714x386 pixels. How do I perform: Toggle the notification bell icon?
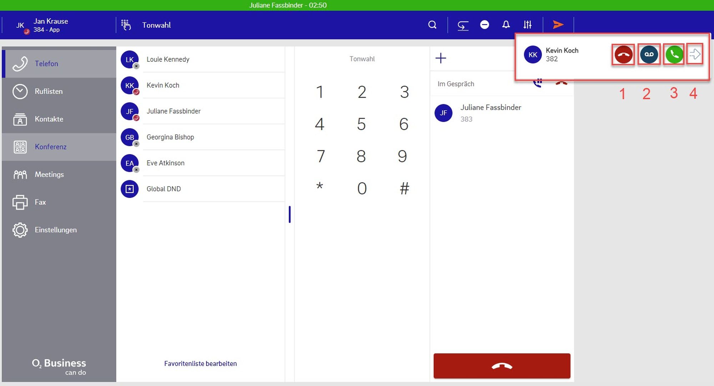point(506,25)
